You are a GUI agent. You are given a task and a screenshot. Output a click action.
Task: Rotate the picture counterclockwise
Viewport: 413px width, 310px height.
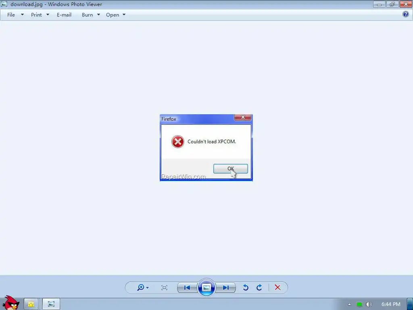point(246,287)
